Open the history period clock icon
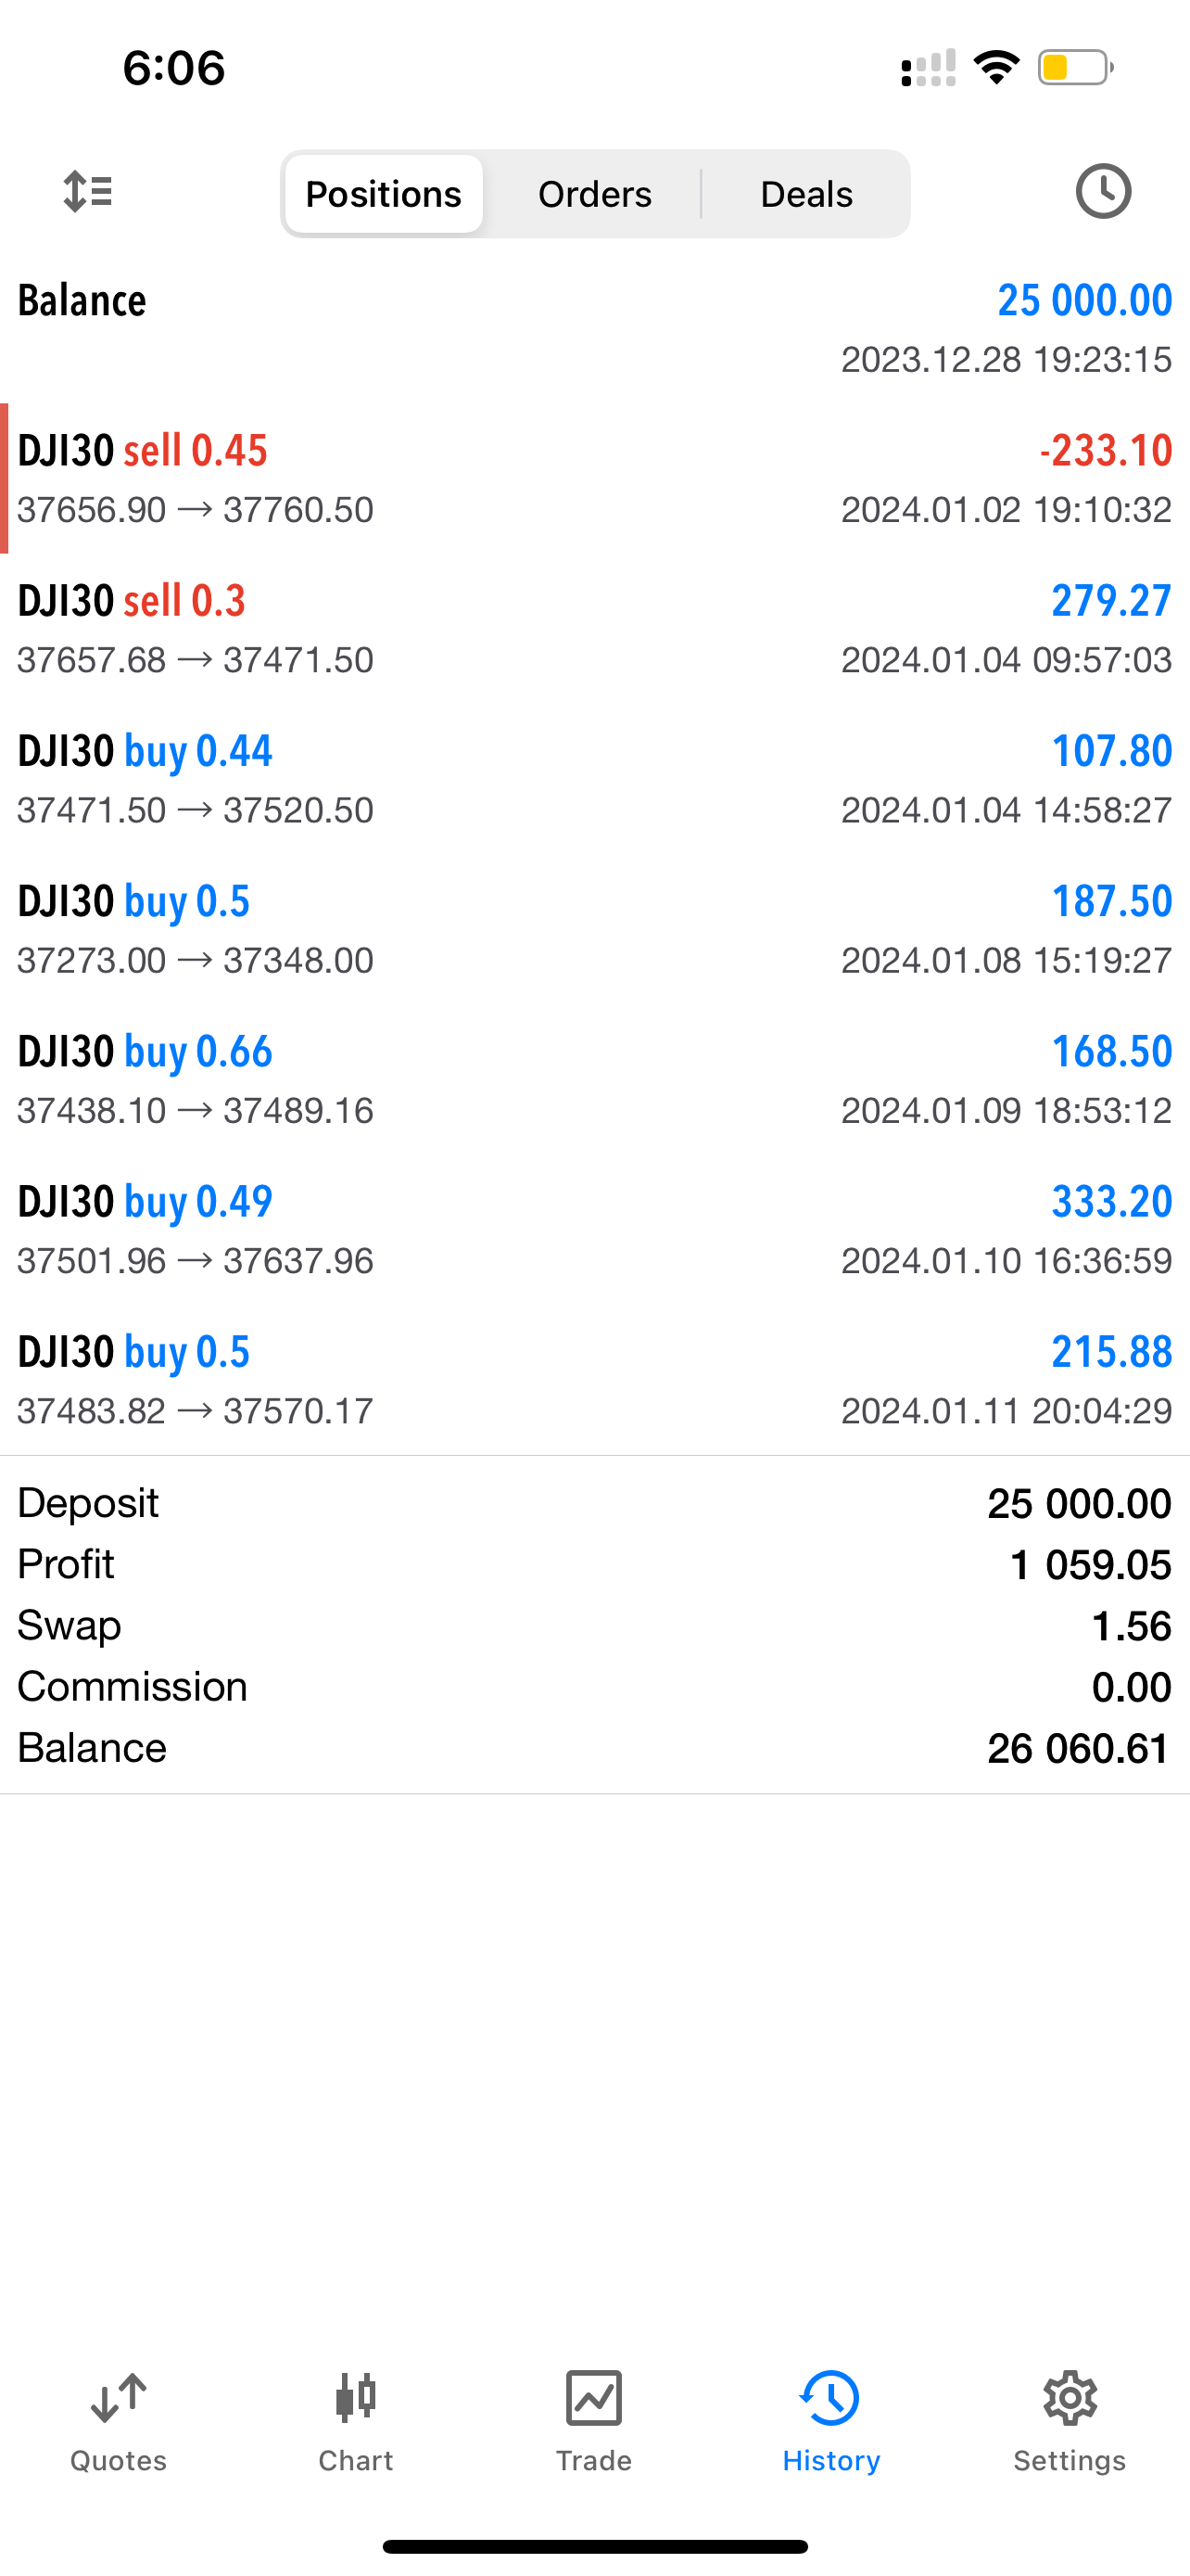Viewport: 1190px width, 2576px height. tap(1103, 191)
